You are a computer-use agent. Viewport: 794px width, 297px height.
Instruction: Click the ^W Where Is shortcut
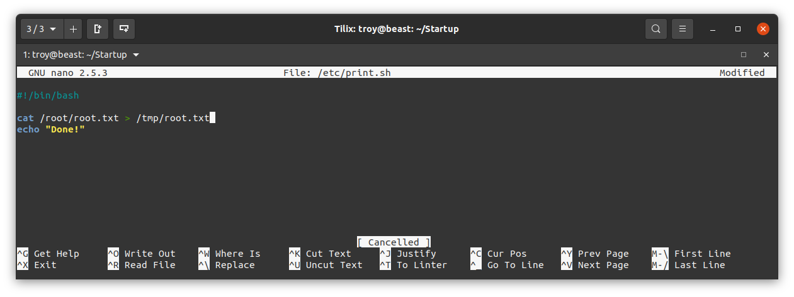(229, 254)
